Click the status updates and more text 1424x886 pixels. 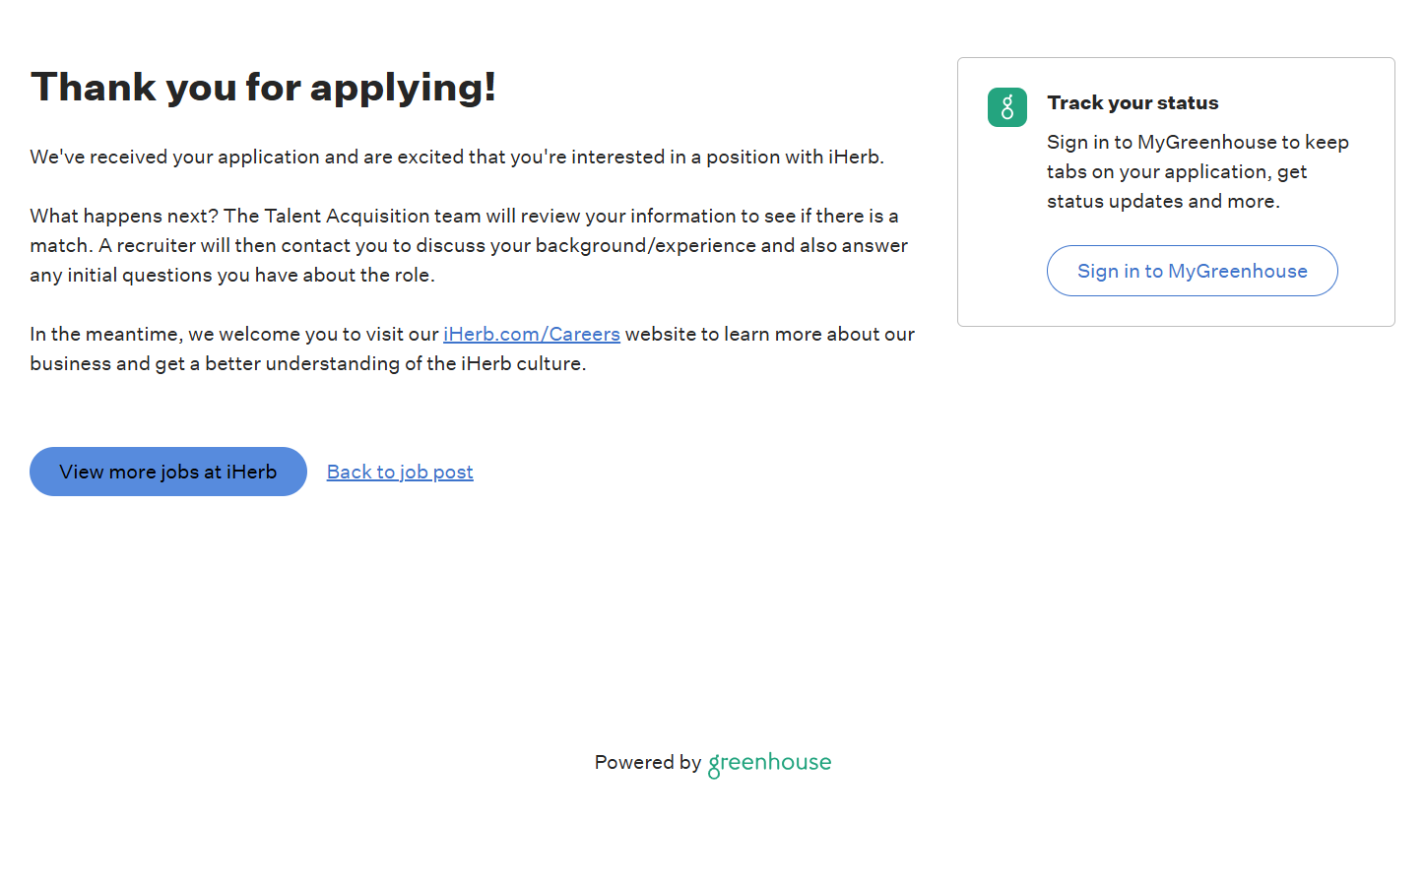coord(1163,202)
